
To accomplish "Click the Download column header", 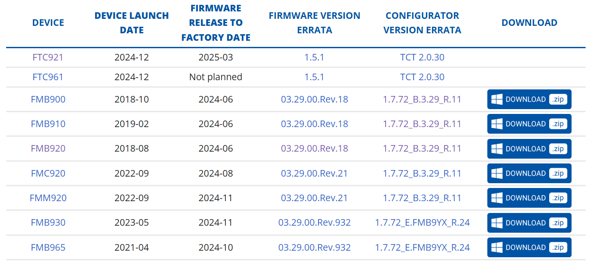I will click(x=529, y=23).
